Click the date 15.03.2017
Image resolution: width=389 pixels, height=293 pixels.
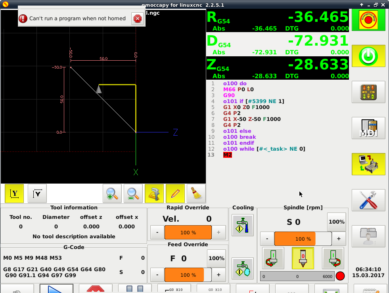tap(368, 276)
